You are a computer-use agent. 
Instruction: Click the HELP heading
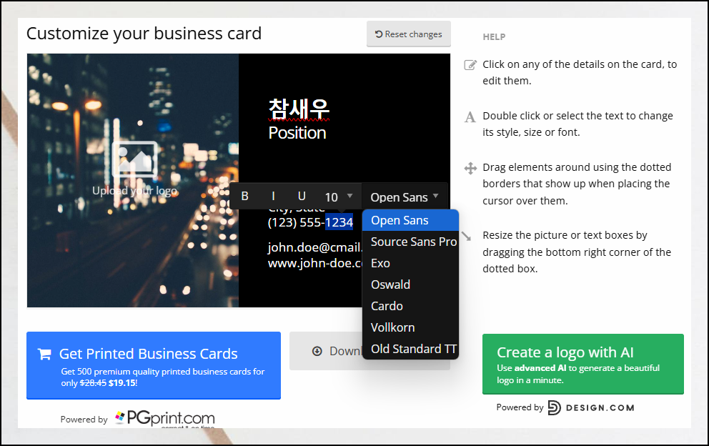pos(494,37)
